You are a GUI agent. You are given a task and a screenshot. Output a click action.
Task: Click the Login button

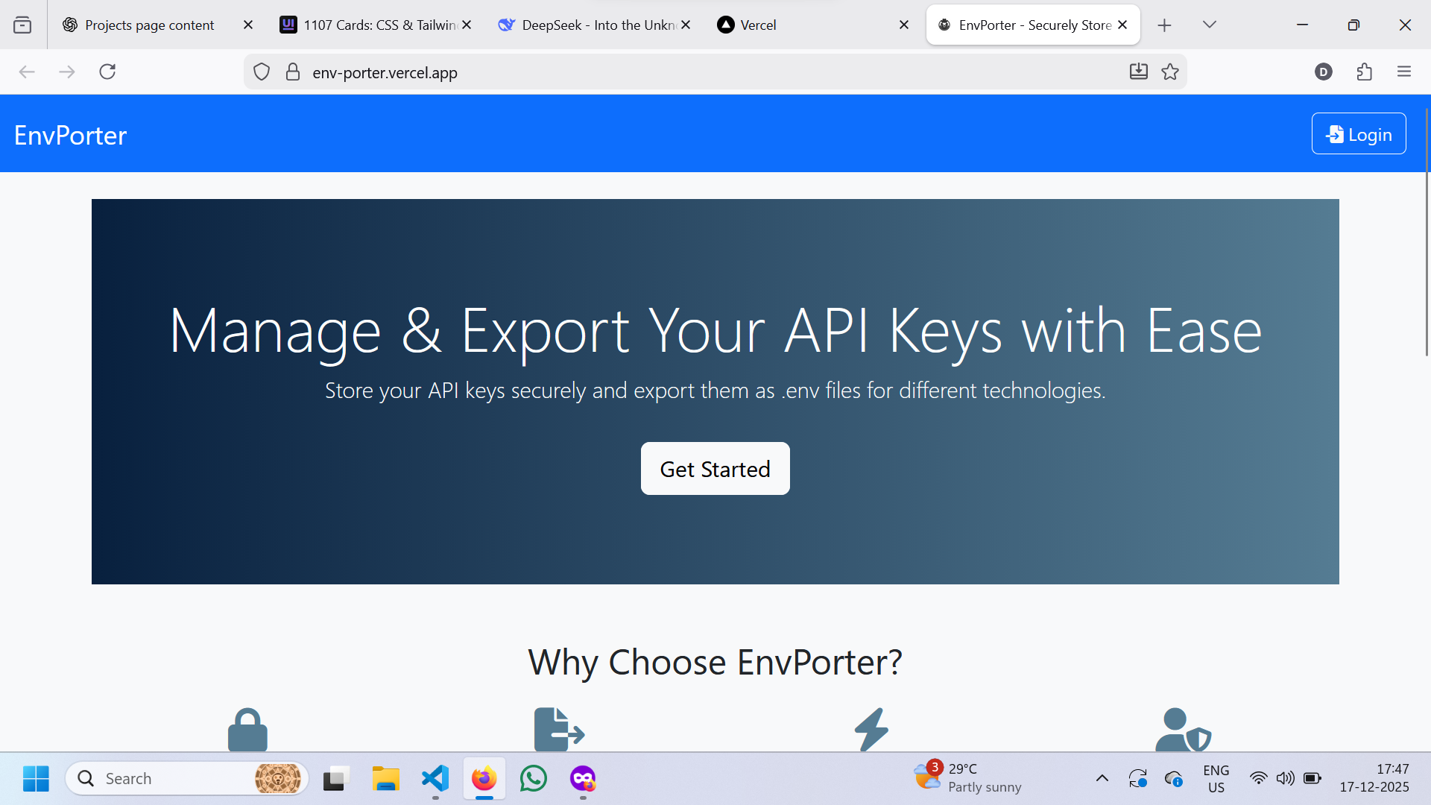tap(1358, 134)
